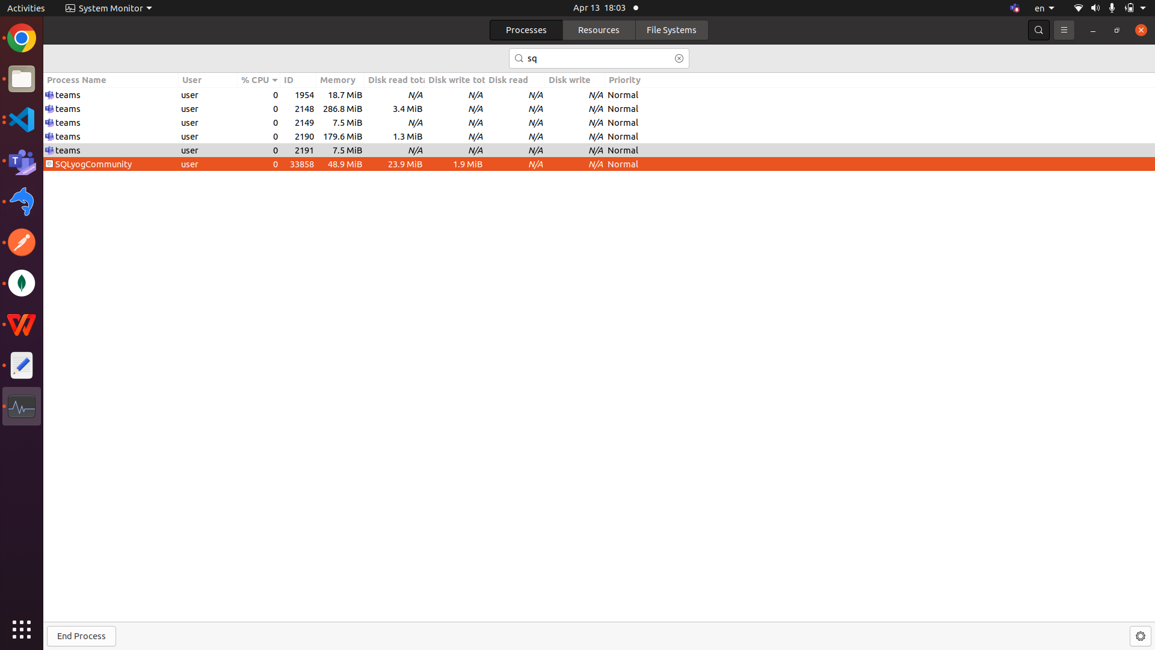Click process ID 33858
This screenshot has width=1155, height=650.
tap(301, 164)
